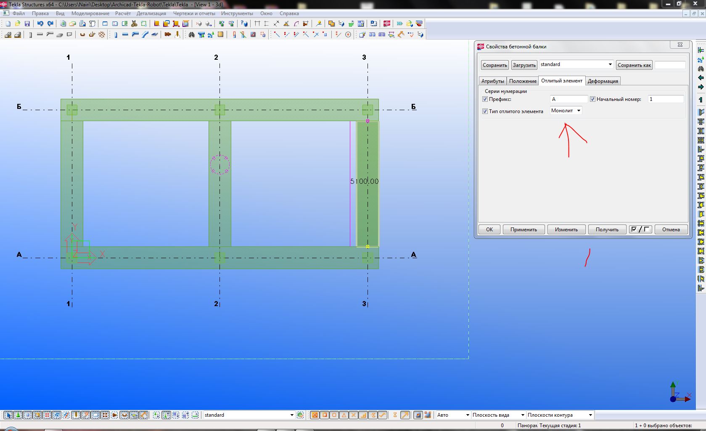
Task: Open the Моделирование menu
Action: [90, 13]
